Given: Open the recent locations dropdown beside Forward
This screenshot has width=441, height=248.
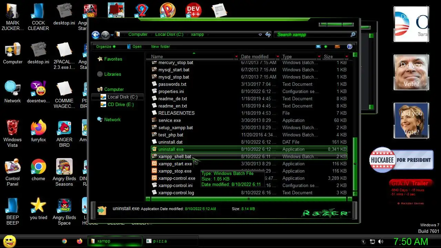Looking at the screenshot, I should point(112,35).
